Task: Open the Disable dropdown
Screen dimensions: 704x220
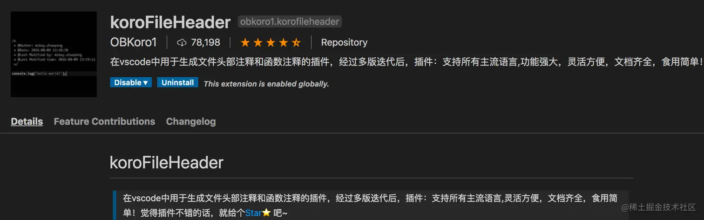Action: click(x=131, y=82)
